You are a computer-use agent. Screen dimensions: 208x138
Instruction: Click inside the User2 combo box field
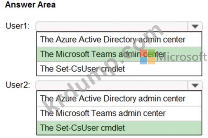tap(112, 86)
